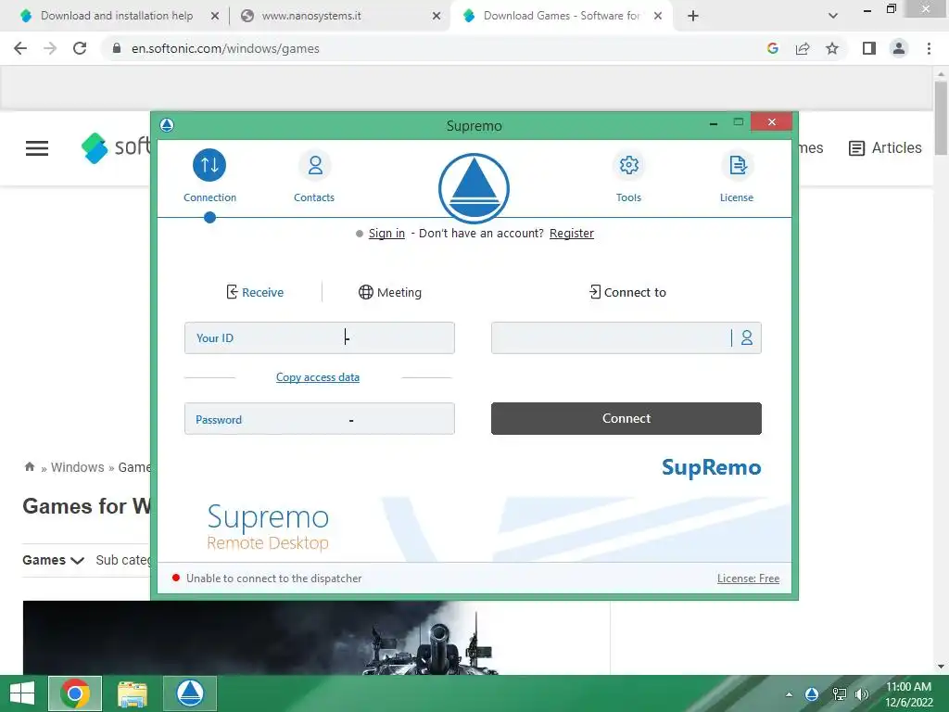This screenshot has width=949, height=712.
Task: Open Contacts in Supremo
Action: tap(314, 175)
